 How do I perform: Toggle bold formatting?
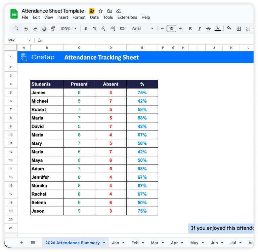190,29
